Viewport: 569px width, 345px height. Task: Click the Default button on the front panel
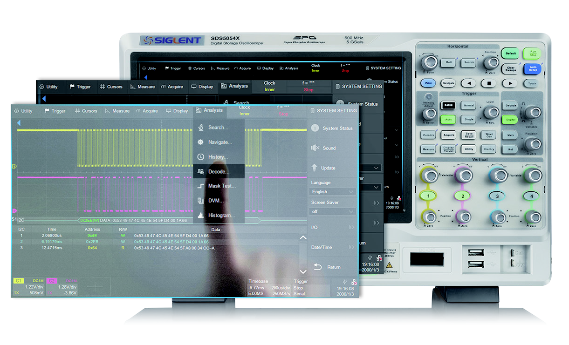(511, 54)
